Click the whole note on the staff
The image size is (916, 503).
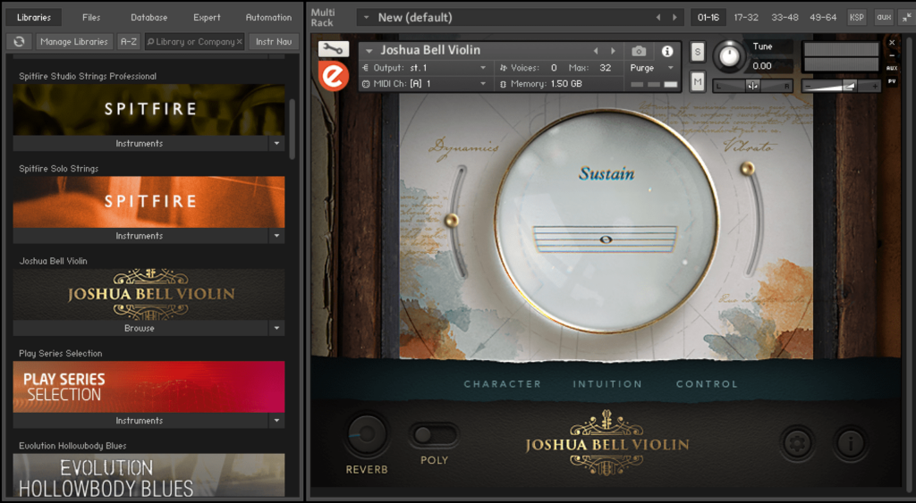[x=606, y=239]
